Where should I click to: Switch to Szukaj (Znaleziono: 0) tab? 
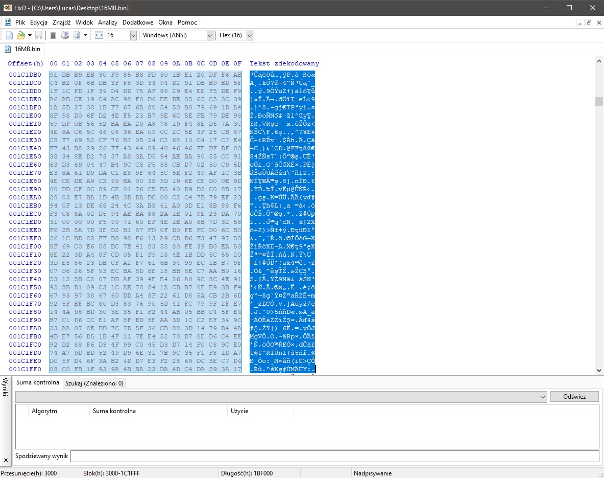click(94, 383)
